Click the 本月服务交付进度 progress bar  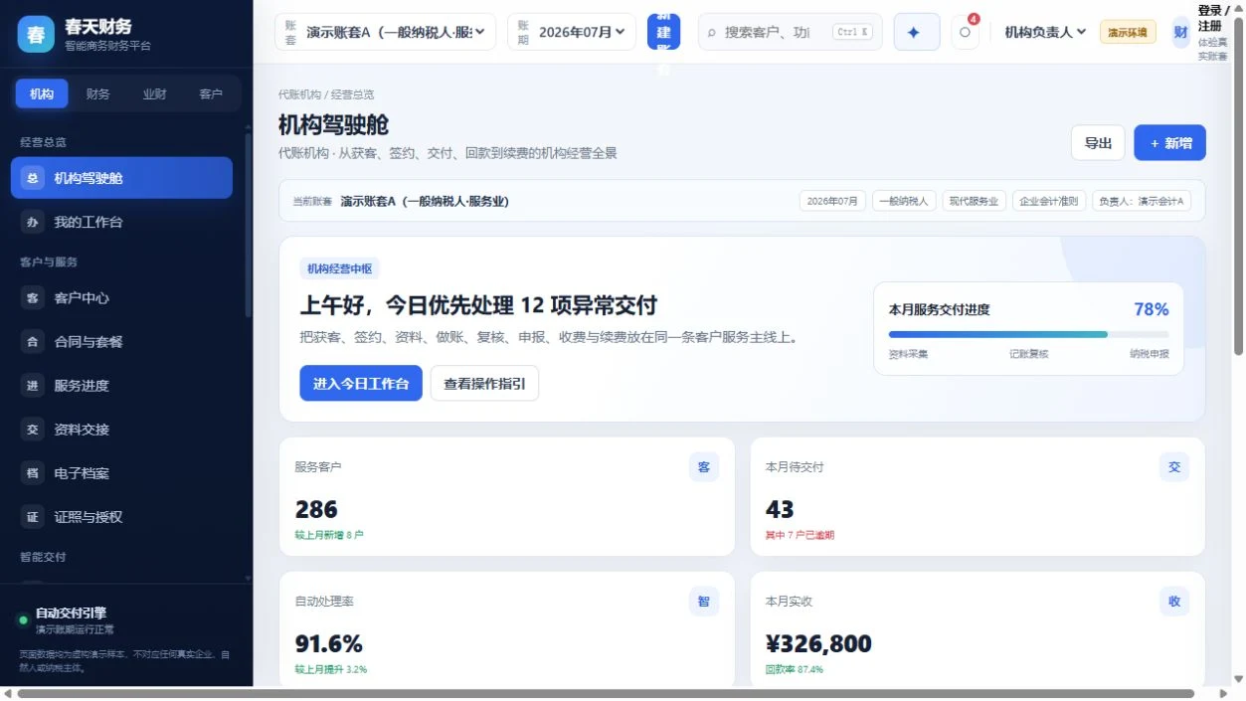(x=1028, y=334)
